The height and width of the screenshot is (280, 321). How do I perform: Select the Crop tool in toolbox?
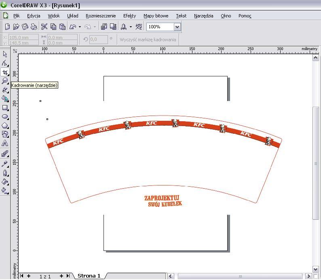coord(5,72)
